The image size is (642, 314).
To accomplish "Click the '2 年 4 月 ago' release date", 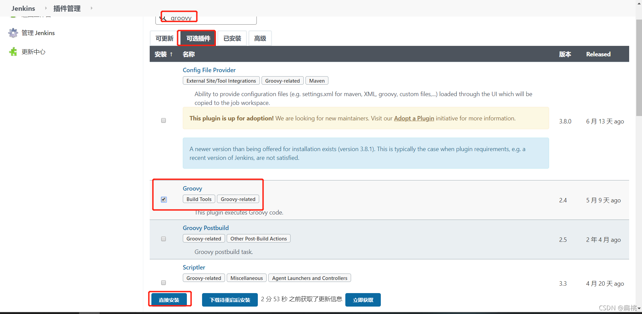I will click(603, 240).
